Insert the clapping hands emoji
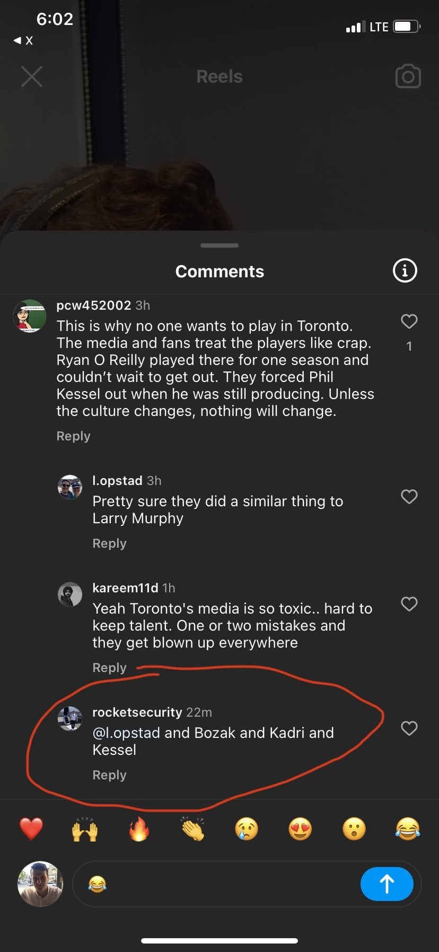Viewport: 439px width, 952px height. click(x=192, y=829)
